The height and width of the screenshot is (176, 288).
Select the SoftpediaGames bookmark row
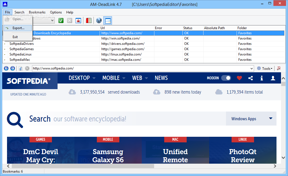pyautogui.click(x=144, y=49)
